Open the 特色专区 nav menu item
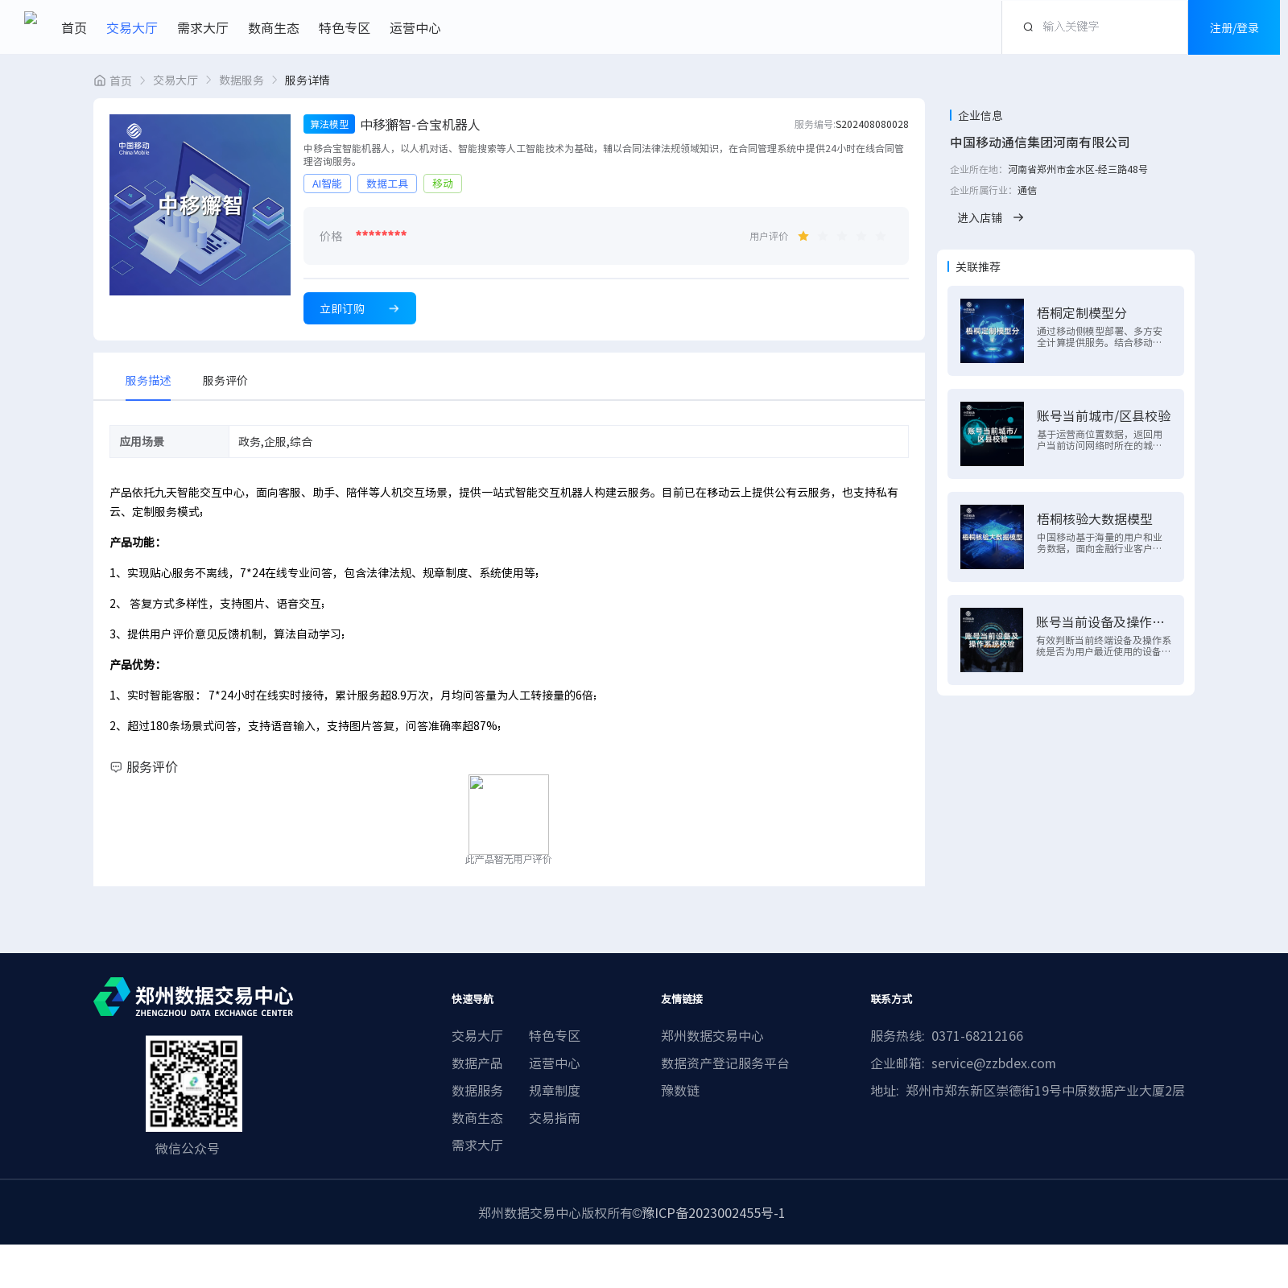Screen dimensions: 1288x1288 [345, 28]
